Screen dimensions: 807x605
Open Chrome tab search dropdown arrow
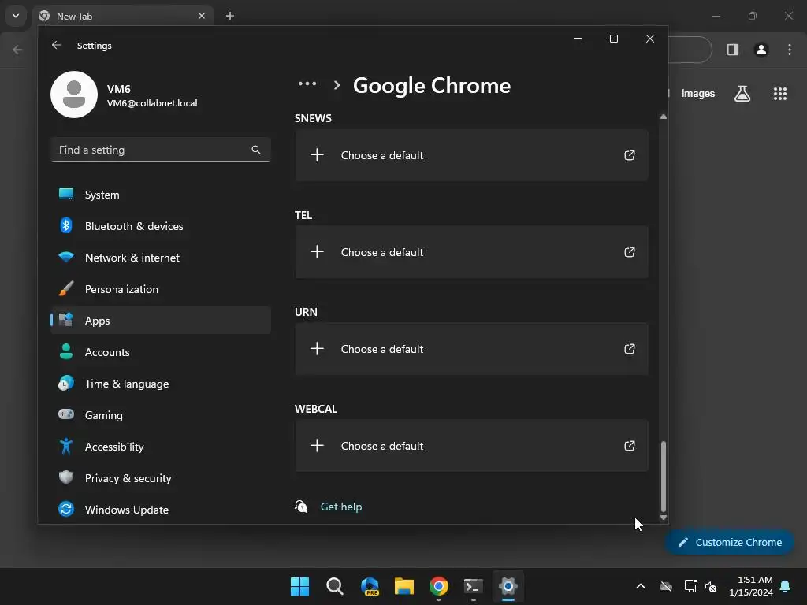(x=16, y=16)
